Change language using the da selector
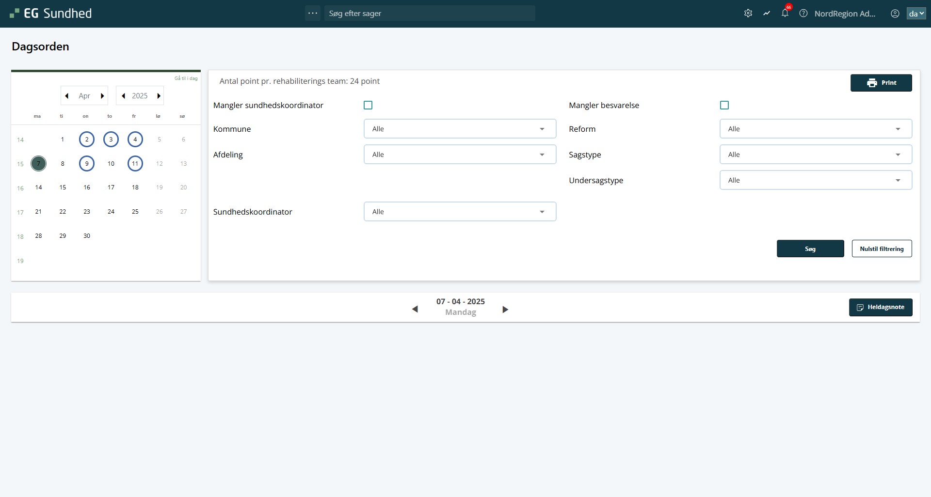931x497 pixels. tap(916, 14)
